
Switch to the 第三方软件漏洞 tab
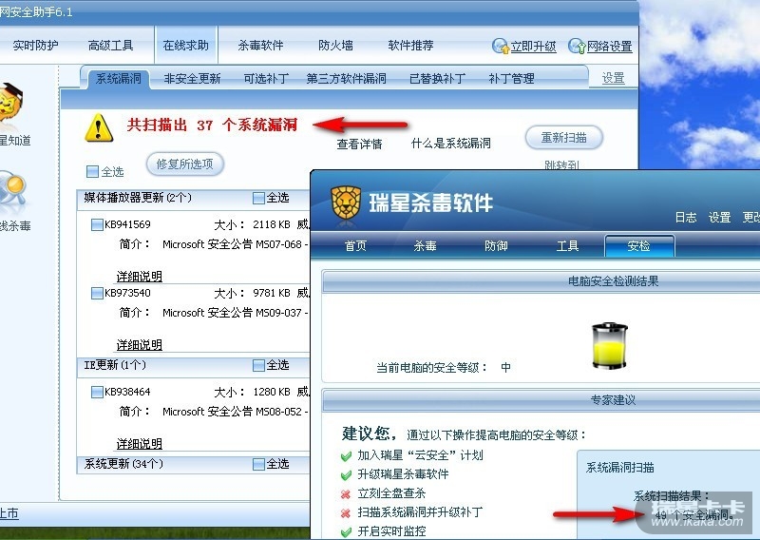[x=346, y=79]
